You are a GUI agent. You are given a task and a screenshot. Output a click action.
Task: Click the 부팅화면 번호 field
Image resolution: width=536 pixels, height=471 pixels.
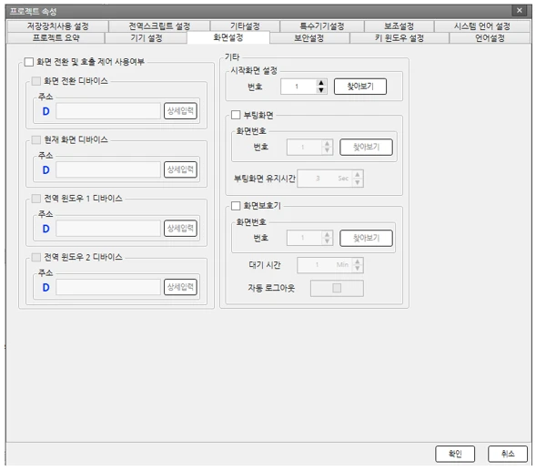pos(304,148)
